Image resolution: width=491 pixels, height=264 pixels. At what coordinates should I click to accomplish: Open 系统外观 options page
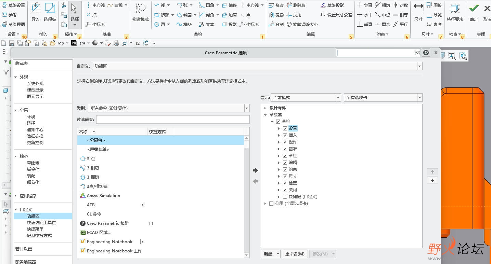click(x=35, y=84)
